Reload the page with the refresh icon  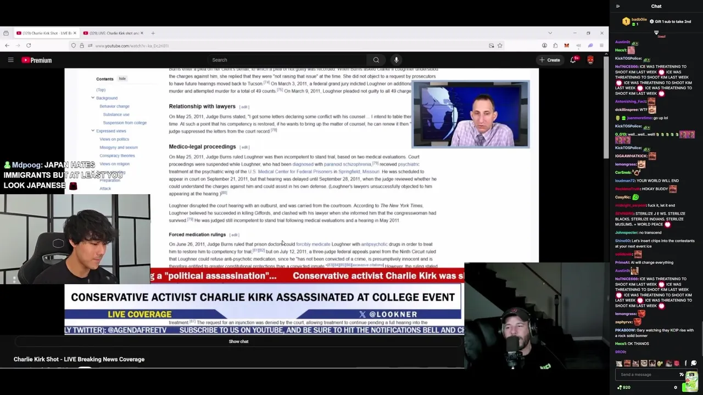pyautogui.click(x=29, y=46)
